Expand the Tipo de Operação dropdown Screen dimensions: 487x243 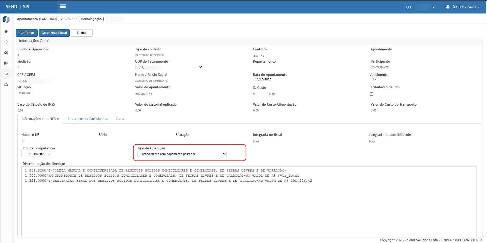[x=182, y=154]
